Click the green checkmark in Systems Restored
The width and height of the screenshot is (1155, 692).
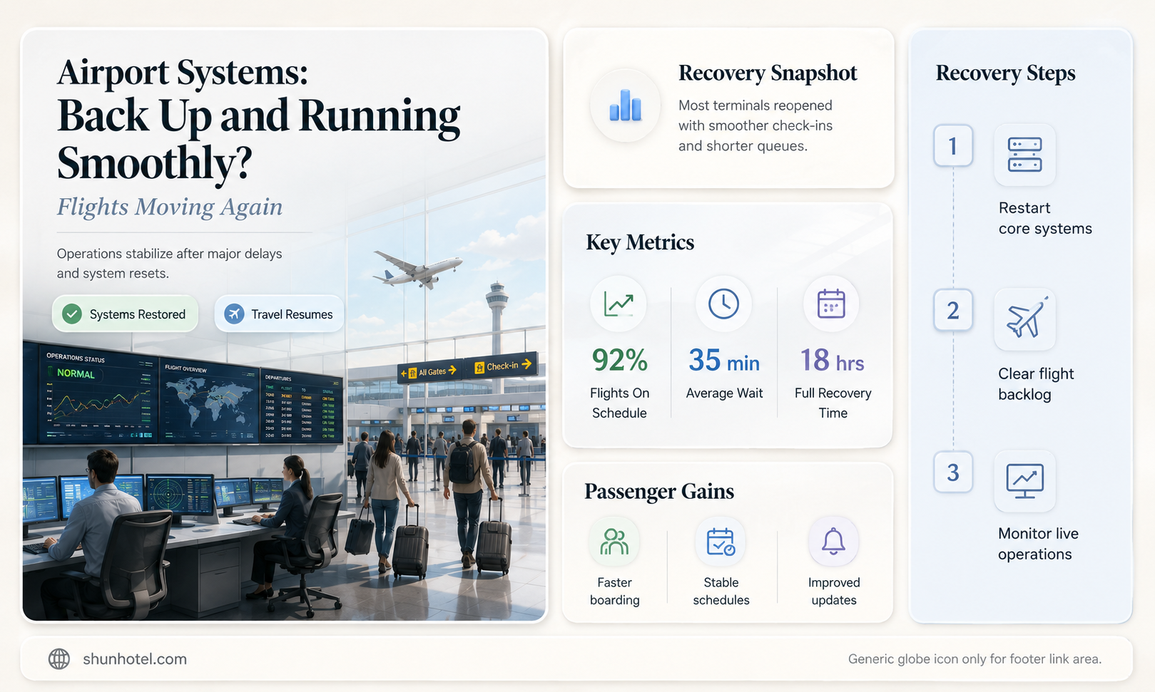point(72,314)
